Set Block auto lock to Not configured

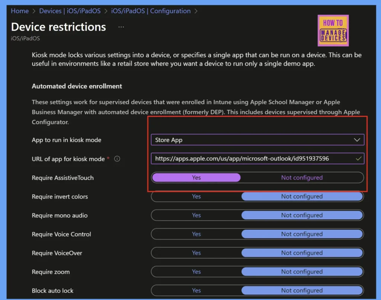(302, 290)
